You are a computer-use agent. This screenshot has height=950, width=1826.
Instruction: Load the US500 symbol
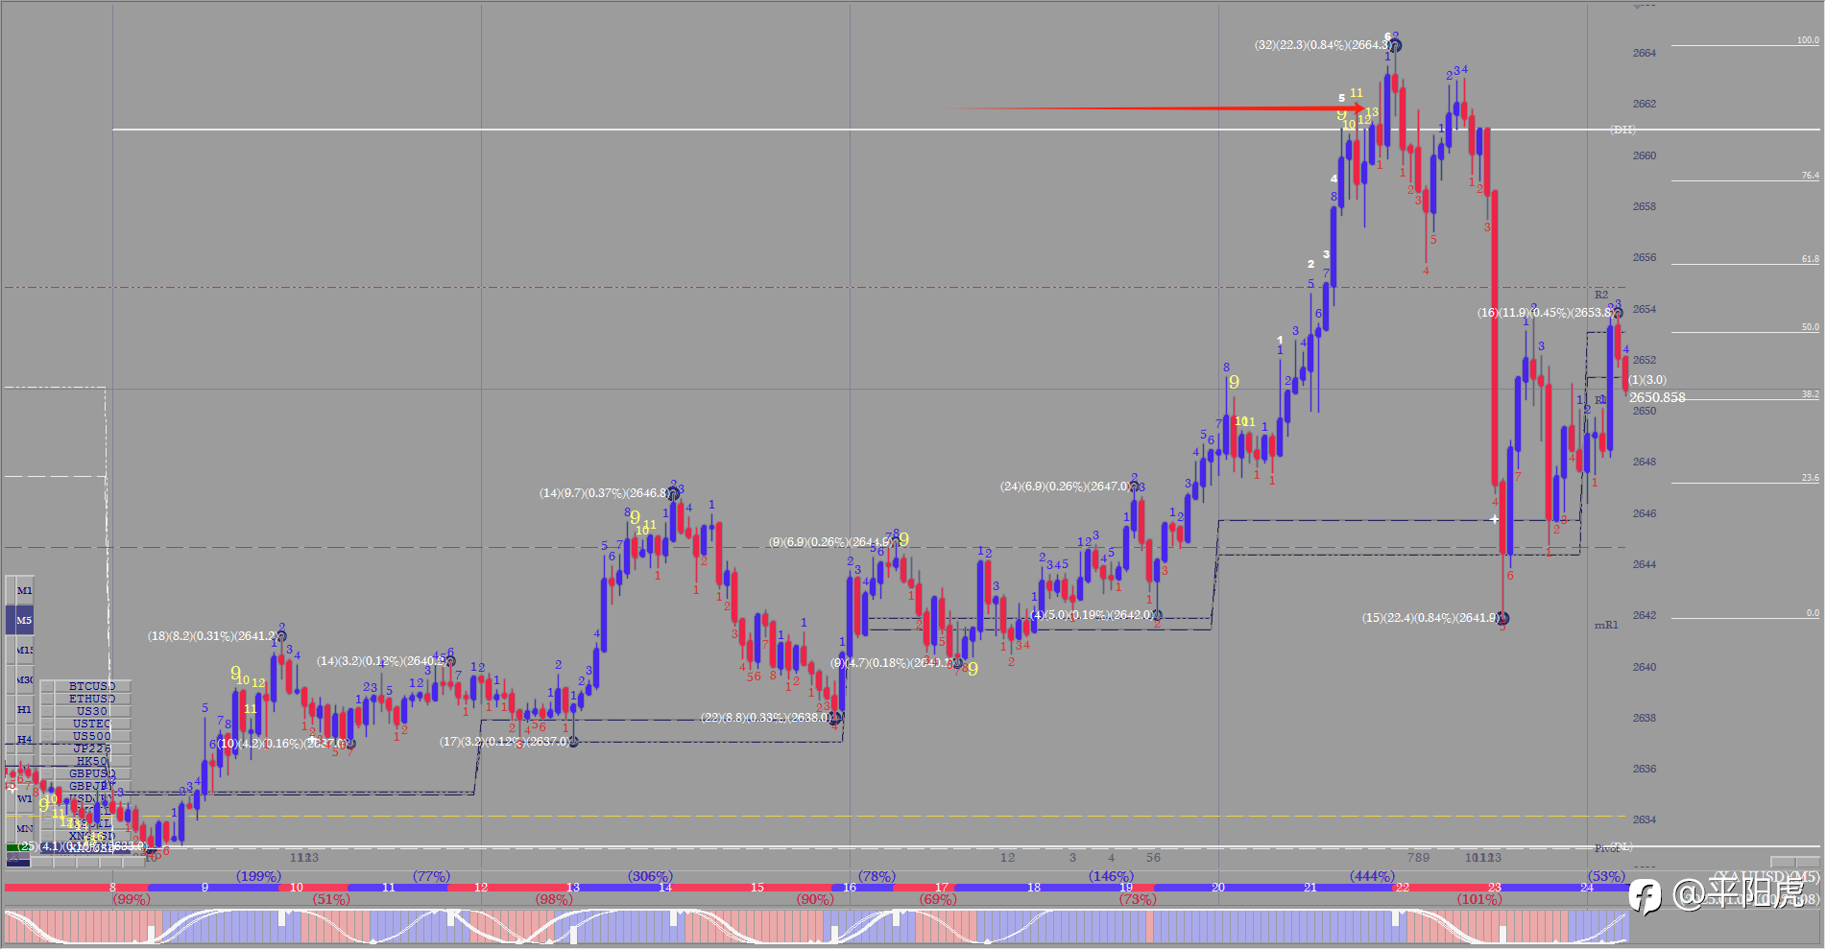[91, 736]
